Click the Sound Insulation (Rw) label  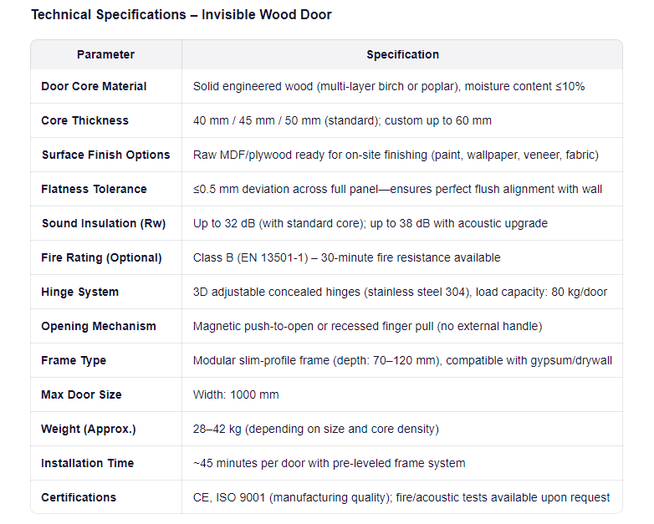coord(104,223)
